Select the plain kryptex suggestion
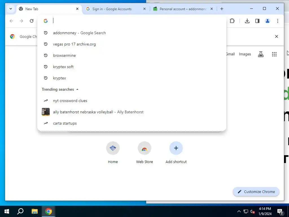This screenshot has width=289, height=217. pyautogui.click(x=132, y=78)
